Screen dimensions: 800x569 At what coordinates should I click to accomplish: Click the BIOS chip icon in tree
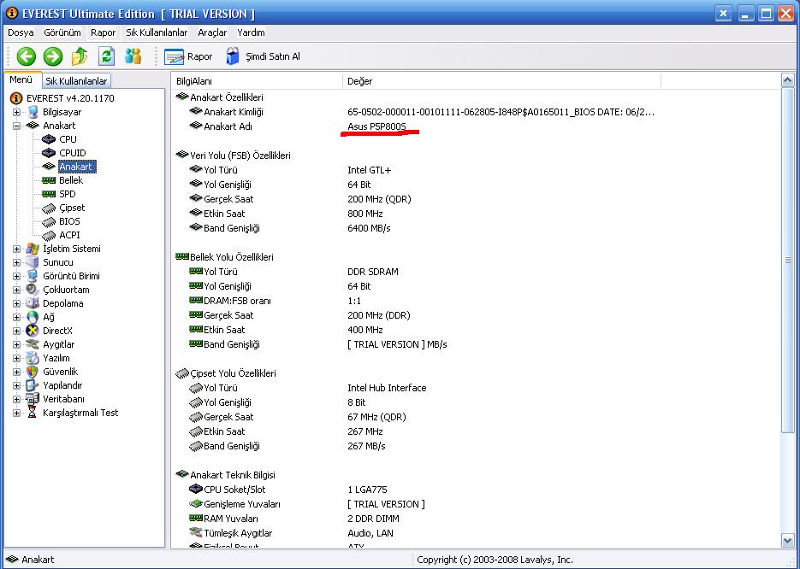[x=49, y=221]
